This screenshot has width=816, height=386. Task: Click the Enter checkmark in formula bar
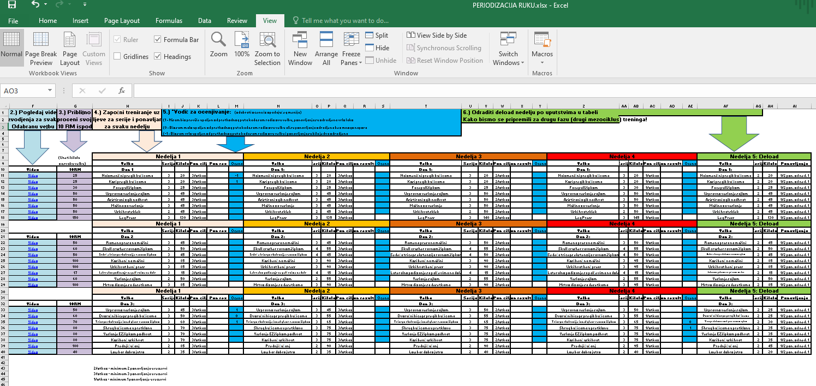[102, 91]
